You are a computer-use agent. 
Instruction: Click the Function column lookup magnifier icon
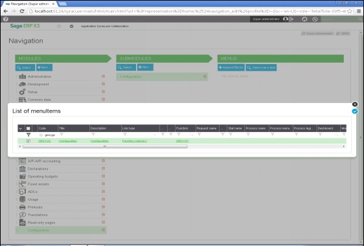[192, 135]
